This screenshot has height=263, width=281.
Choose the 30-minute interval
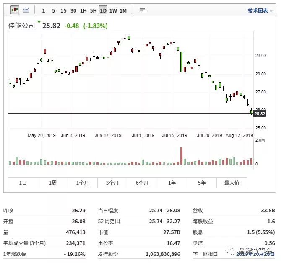pyautogui.click(x=73, y=10)
